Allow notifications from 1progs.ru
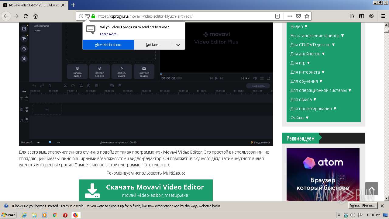Image resolution: width=389 pixels, height=219 pixels. 108,45
